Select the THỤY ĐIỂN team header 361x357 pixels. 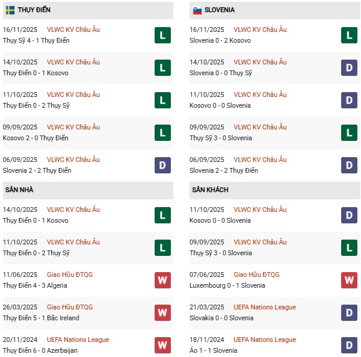[x=34, y=10]
